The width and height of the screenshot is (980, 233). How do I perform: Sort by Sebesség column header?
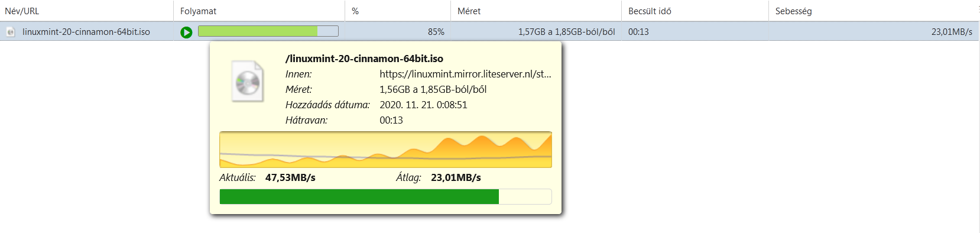pyautogui.click(x=874, y=11)
